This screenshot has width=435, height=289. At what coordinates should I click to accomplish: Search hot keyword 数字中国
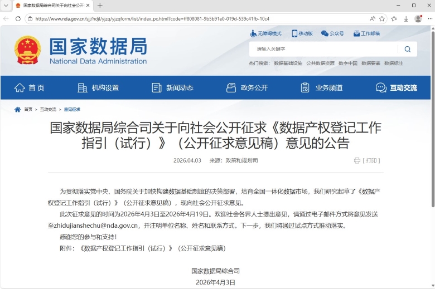[347, 63]
